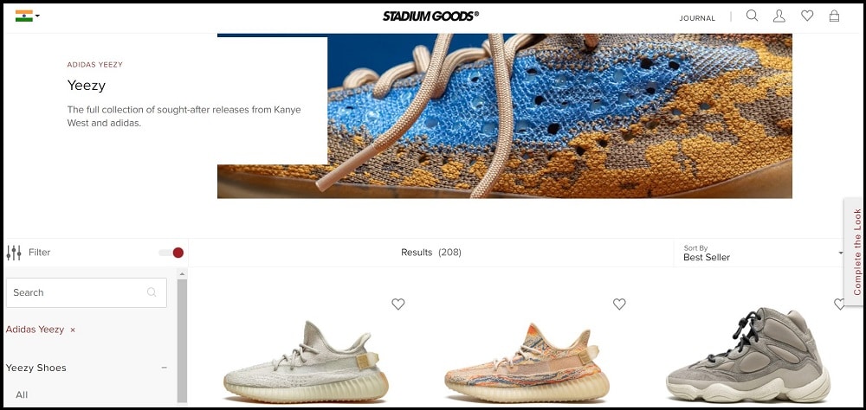
Task: Collapse the Yeezy Shoes filter section
Action: pyautogui.click(x=164, y=368)
